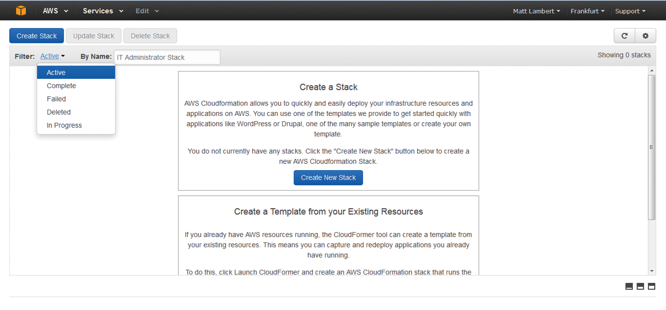Click the Create New Stack button

tap(328, 177)
